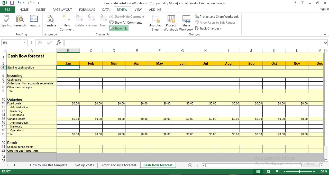Toggle Show Ink option

tap(118, 28)
